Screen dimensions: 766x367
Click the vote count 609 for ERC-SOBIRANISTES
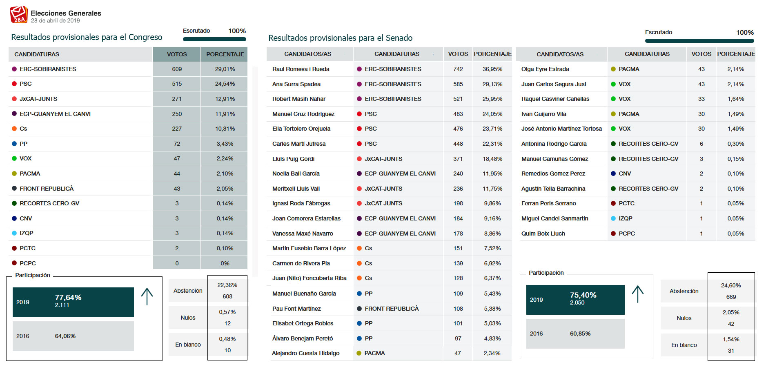(x=177, y=69)
